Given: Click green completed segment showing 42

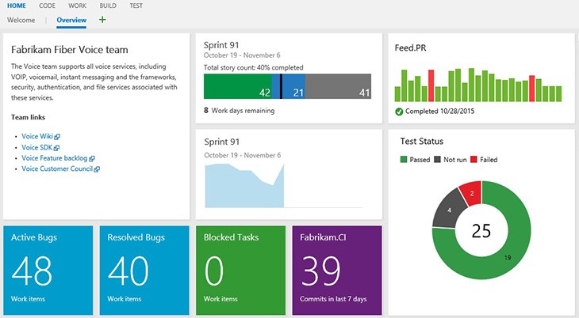Looking at the screenshot, I should [x=237, y=86].
